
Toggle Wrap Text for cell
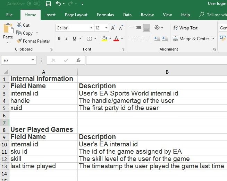click(185, 28)
